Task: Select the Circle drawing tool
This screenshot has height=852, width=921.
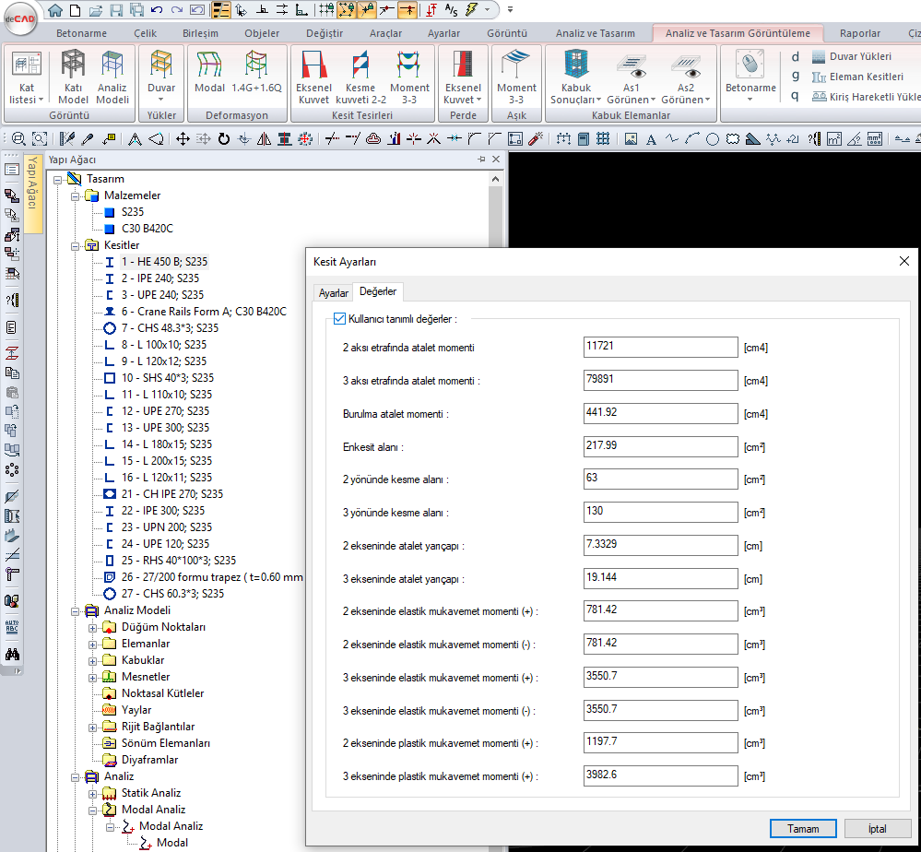Action: point(713,139)
